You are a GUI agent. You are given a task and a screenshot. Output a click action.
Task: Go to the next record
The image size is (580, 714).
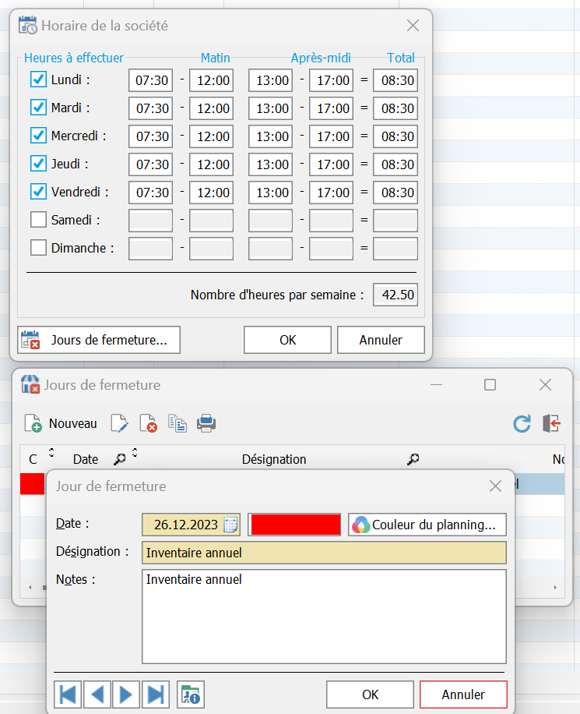pyautogui.click(x=127, y=694)
